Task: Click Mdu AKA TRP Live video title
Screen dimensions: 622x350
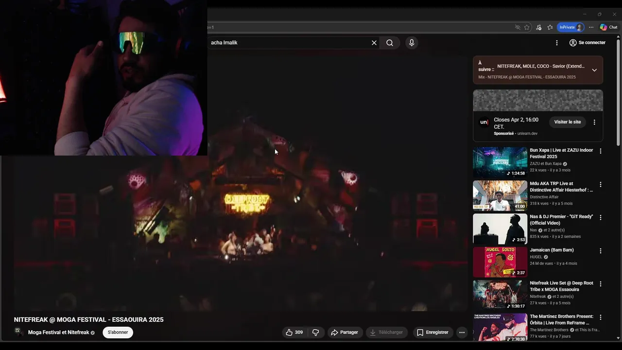Action: 561,187
